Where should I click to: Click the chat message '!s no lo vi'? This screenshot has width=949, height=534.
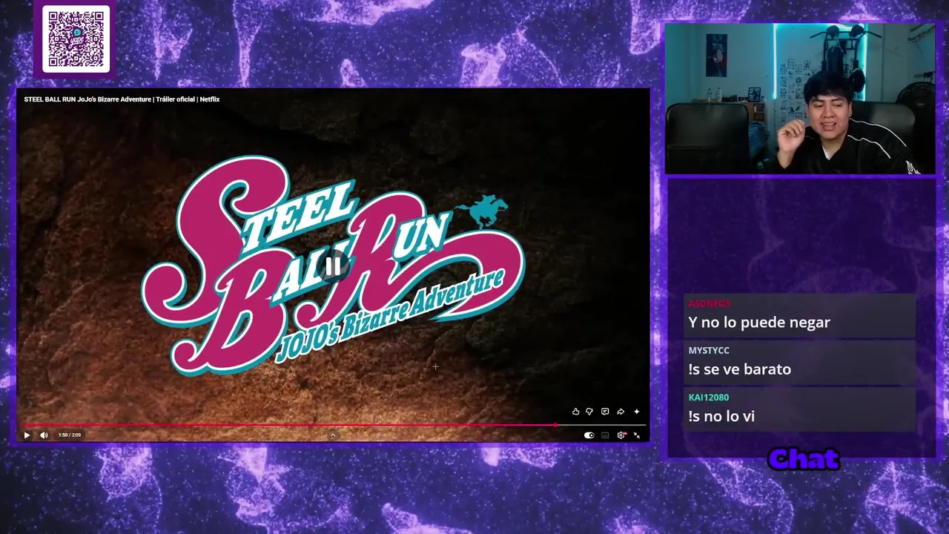click(721, 416)
